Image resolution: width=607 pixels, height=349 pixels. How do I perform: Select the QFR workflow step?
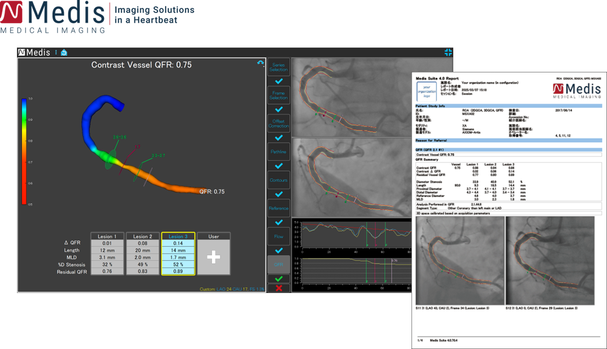(278, 264)
